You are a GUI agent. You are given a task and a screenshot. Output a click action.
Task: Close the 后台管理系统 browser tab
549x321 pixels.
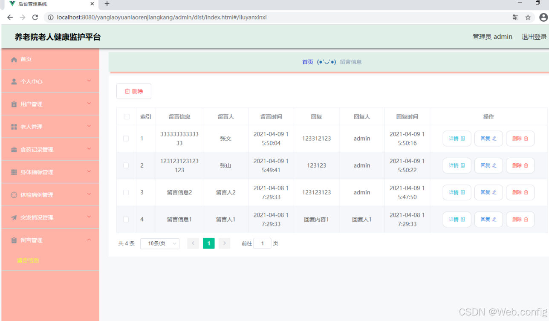click(x=92, y=4)
